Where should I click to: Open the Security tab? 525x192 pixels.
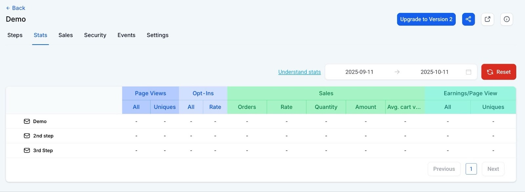coord(95,35)
